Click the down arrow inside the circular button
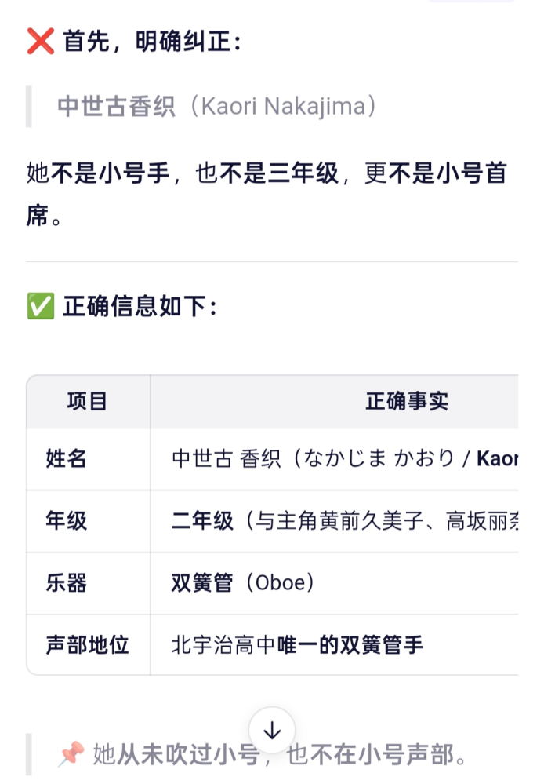 271,728
